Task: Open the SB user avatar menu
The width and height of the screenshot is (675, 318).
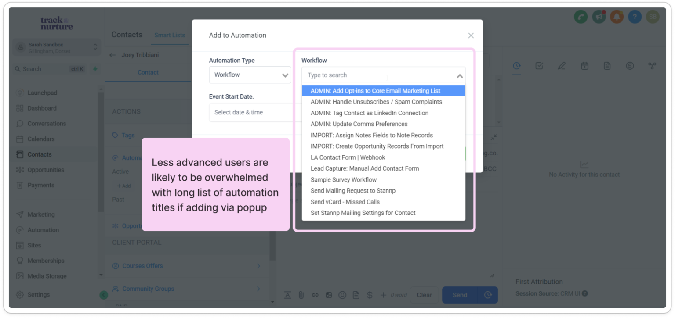Action: pos(653,17)
